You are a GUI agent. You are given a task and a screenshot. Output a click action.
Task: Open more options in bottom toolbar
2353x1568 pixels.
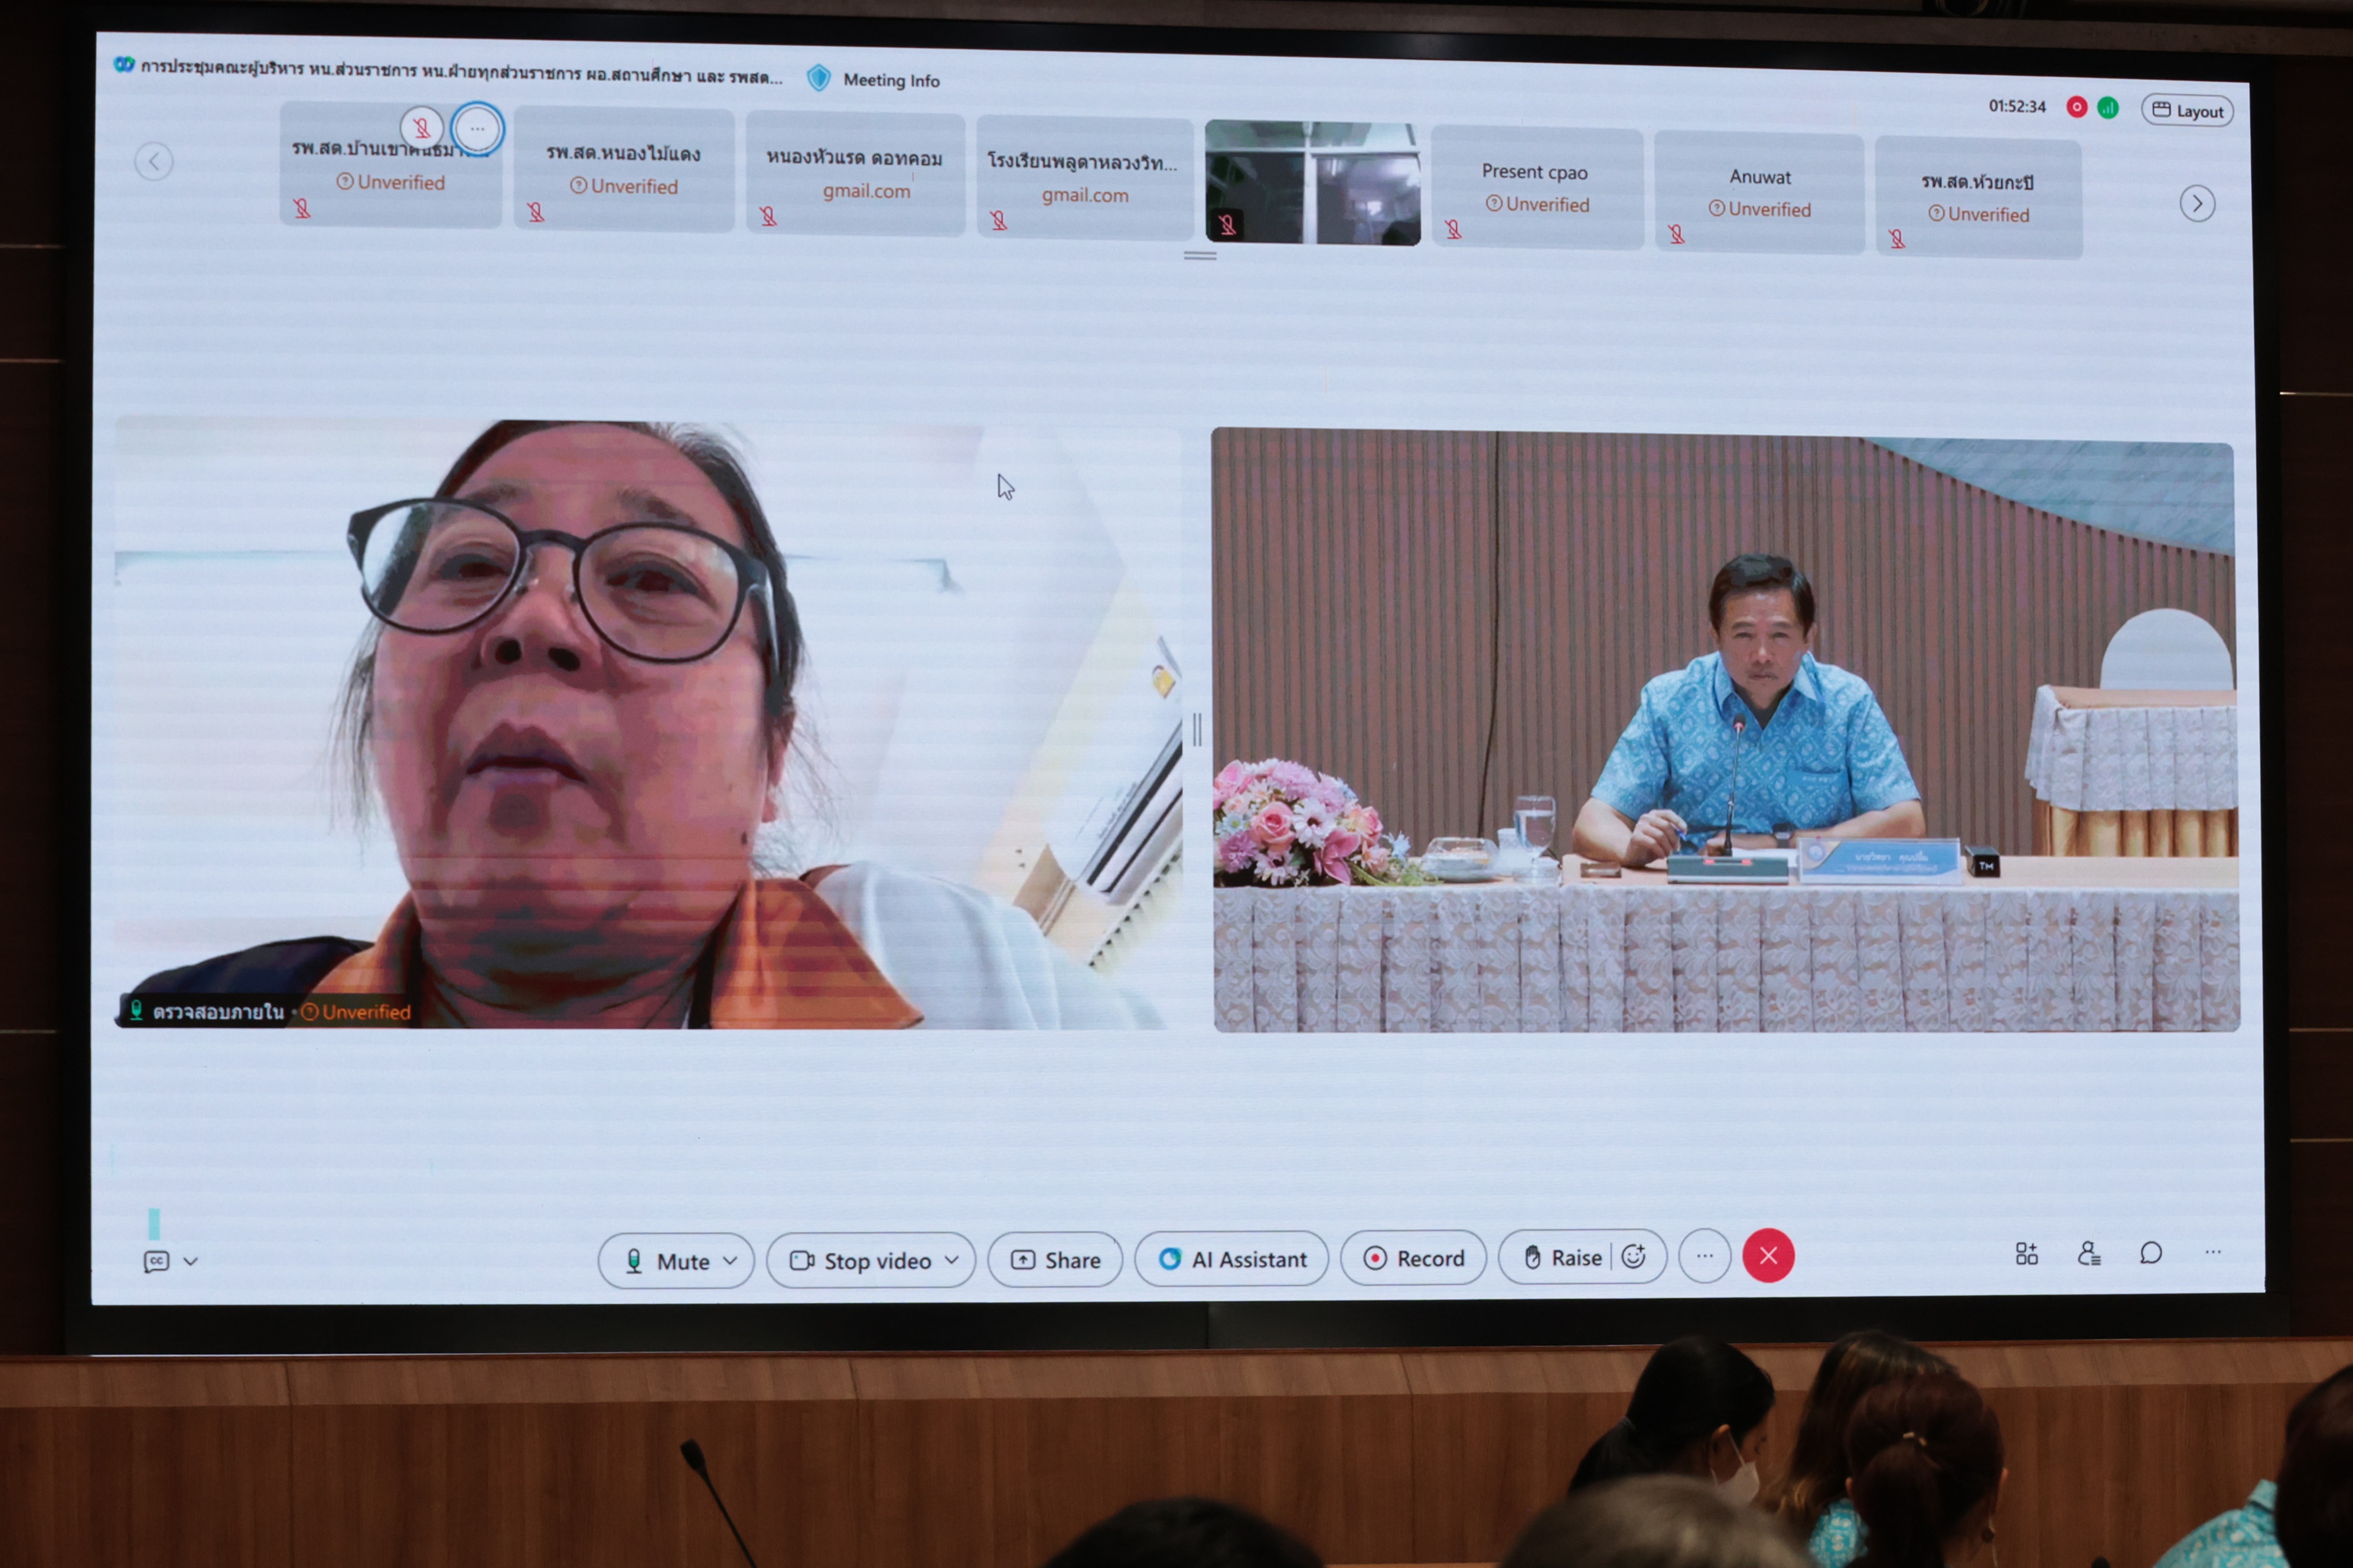pyautogui.click(x=1705, y=1255)
